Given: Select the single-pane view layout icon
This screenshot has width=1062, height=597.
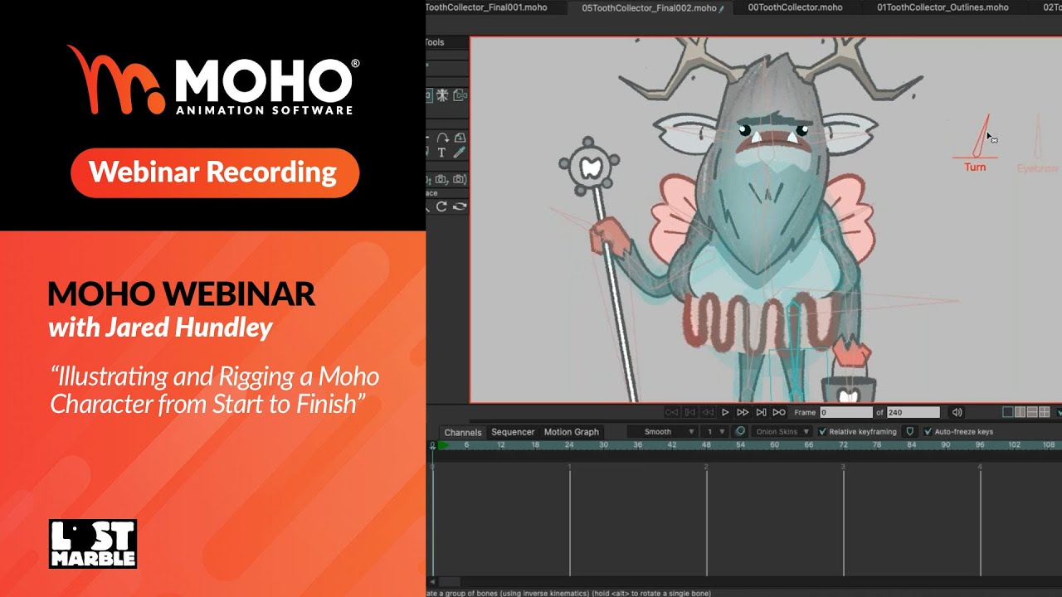Looking at the screenshot, I should [1008, 412].
